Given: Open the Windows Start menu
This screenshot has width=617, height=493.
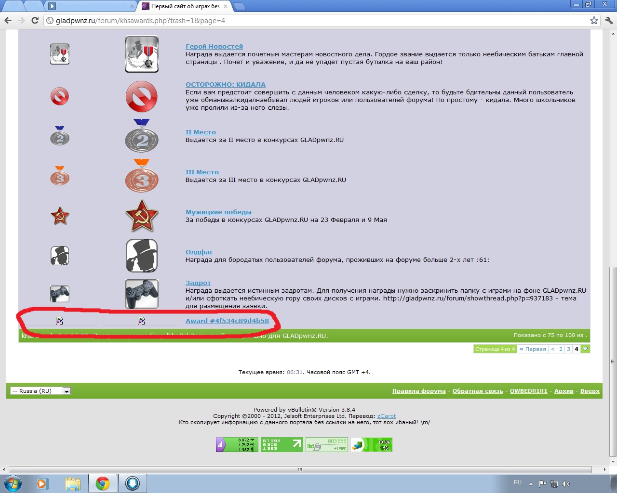Looking at the screenshot, I should click(x=13, y=483).
